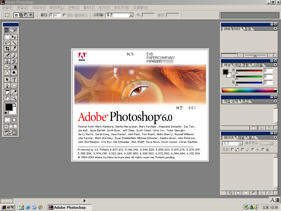Select the Hand tool

[x=7, y=98]
